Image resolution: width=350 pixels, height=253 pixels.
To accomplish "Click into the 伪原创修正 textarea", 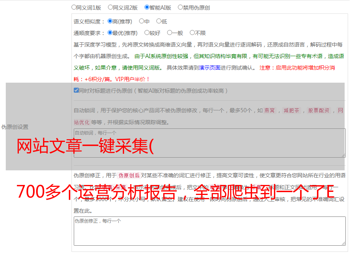I will click(x=210, y=231).
